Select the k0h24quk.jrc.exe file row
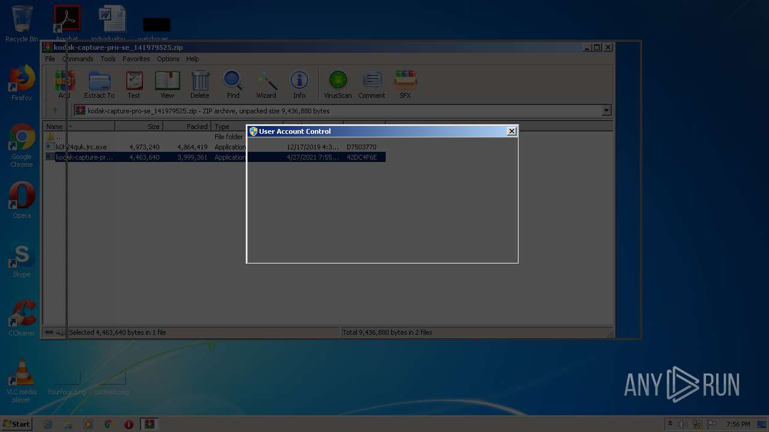The image size is (769, 432). (216, 147)
